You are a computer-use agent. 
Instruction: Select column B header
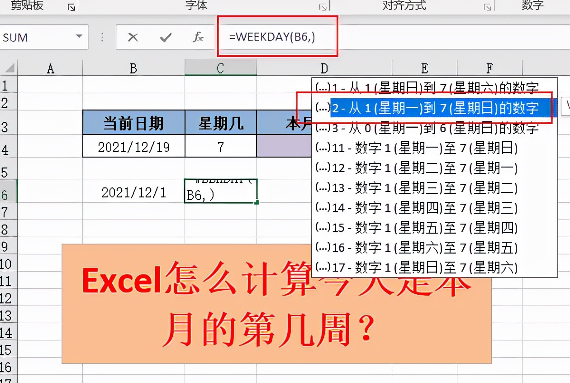[133, 68]
